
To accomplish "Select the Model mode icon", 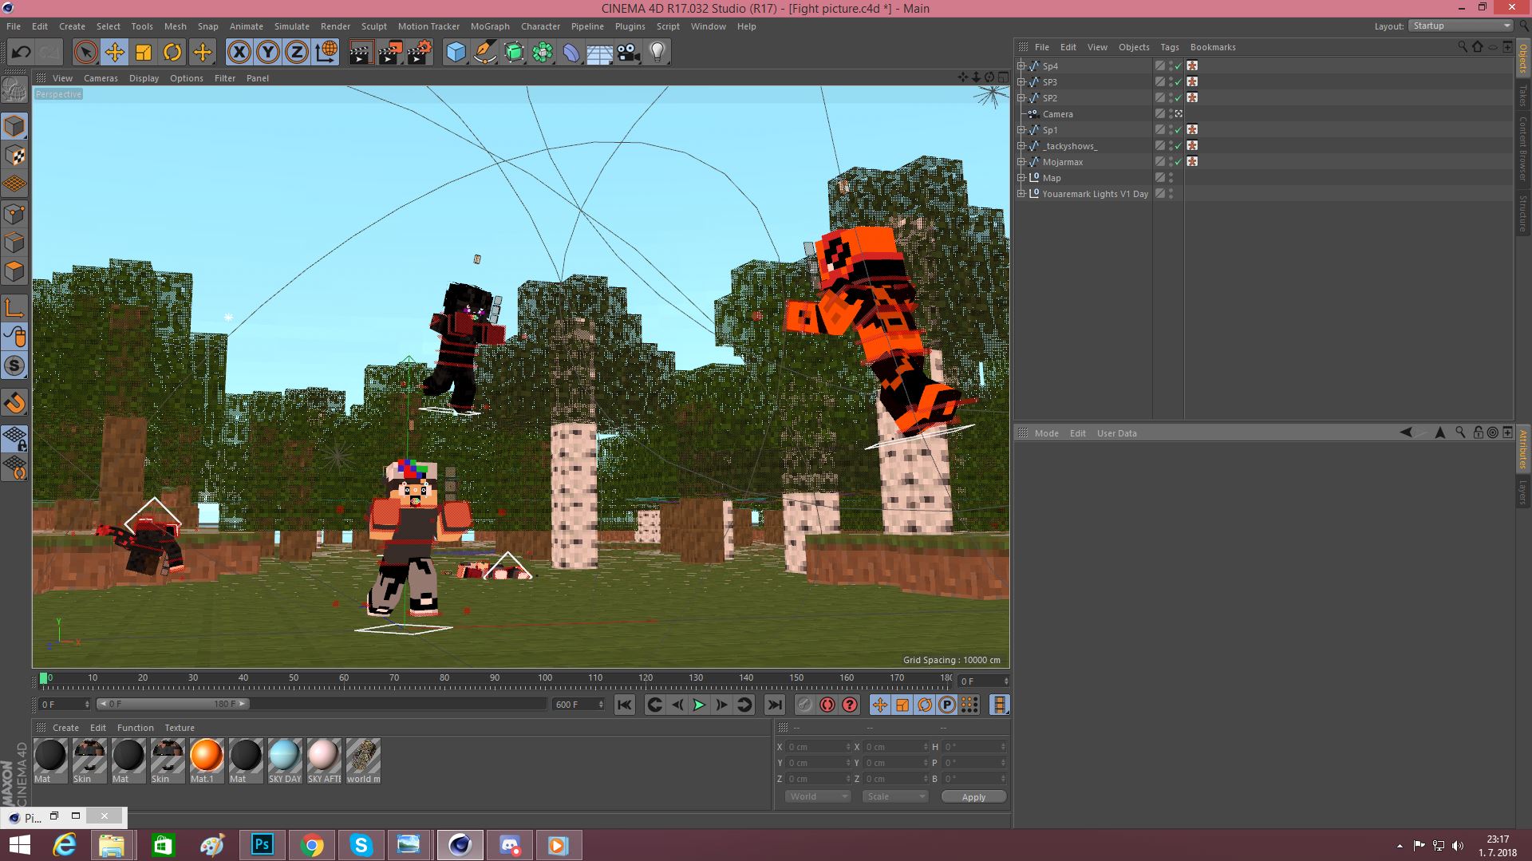I will click(14, 126).
